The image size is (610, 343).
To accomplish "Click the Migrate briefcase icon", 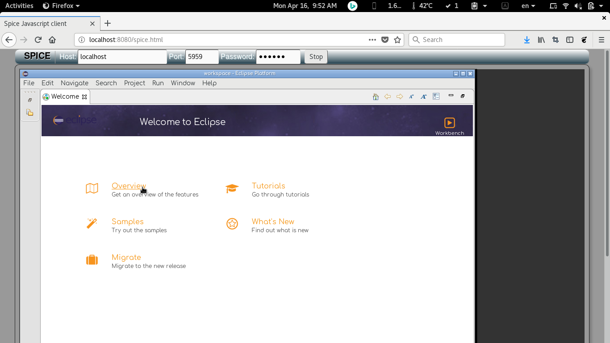I will tap(92, 259).
